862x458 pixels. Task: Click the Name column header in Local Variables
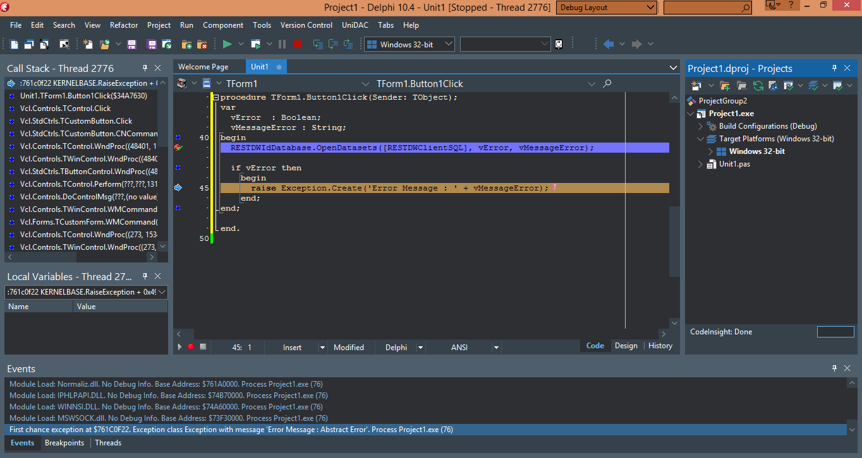point(39,307)
